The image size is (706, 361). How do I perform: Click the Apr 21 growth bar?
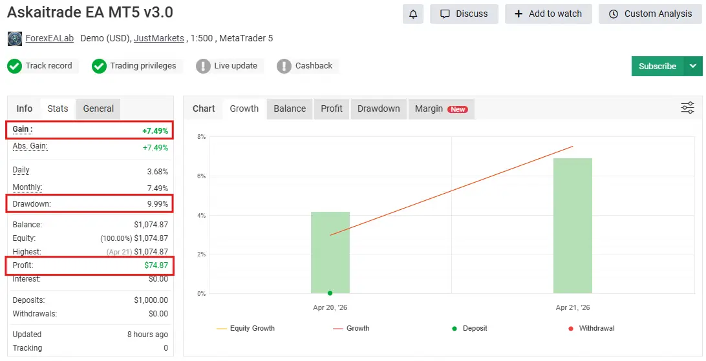[x=572, y=226]
